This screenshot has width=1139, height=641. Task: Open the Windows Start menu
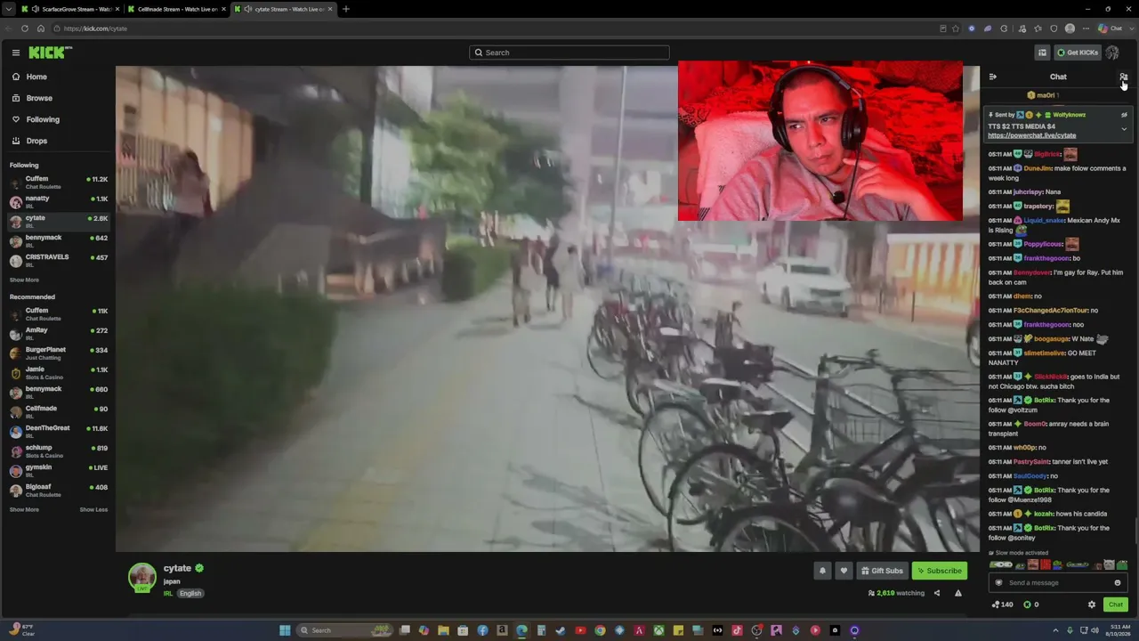click(x=285, y=630)
